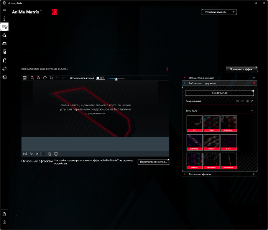Click Применить эффект button

(242, 69)
